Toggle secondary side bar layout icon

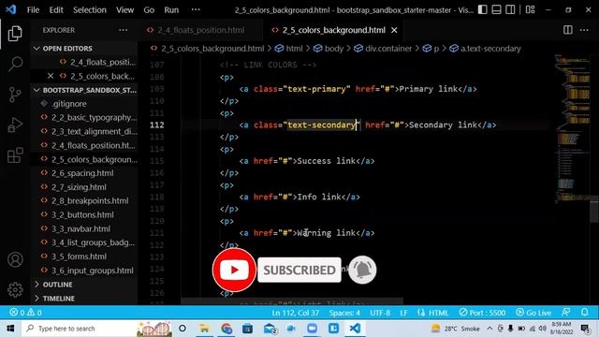click(510, 9)
